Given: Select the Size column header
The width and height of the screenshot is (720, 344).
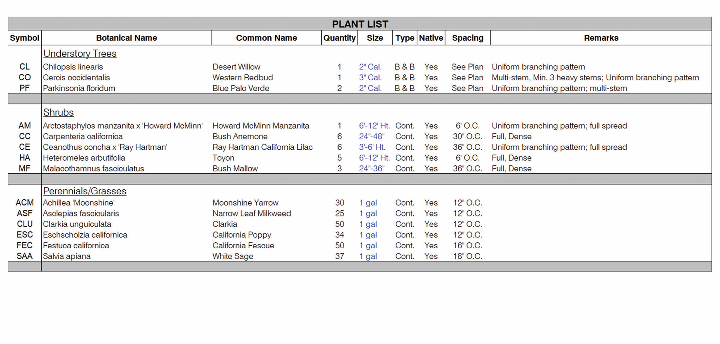Looking at the screenshot, I should point(375,38).
